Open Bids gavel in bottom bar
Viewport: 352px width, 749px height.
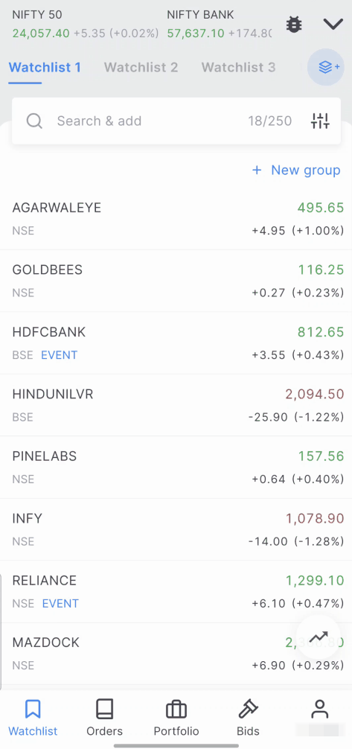248,718
